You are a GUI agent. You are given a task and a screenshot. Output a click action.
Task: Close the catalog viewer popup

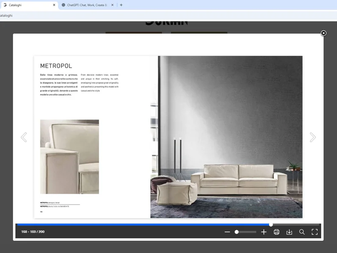click(x=323, y=33)
